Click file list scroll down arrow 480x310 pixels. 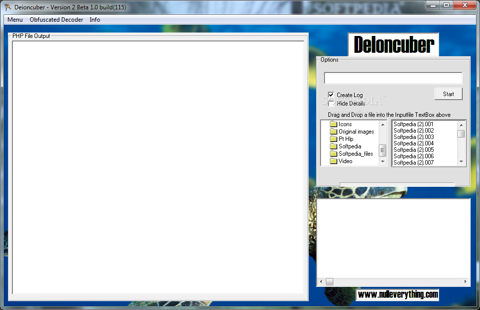pos(461,162)
